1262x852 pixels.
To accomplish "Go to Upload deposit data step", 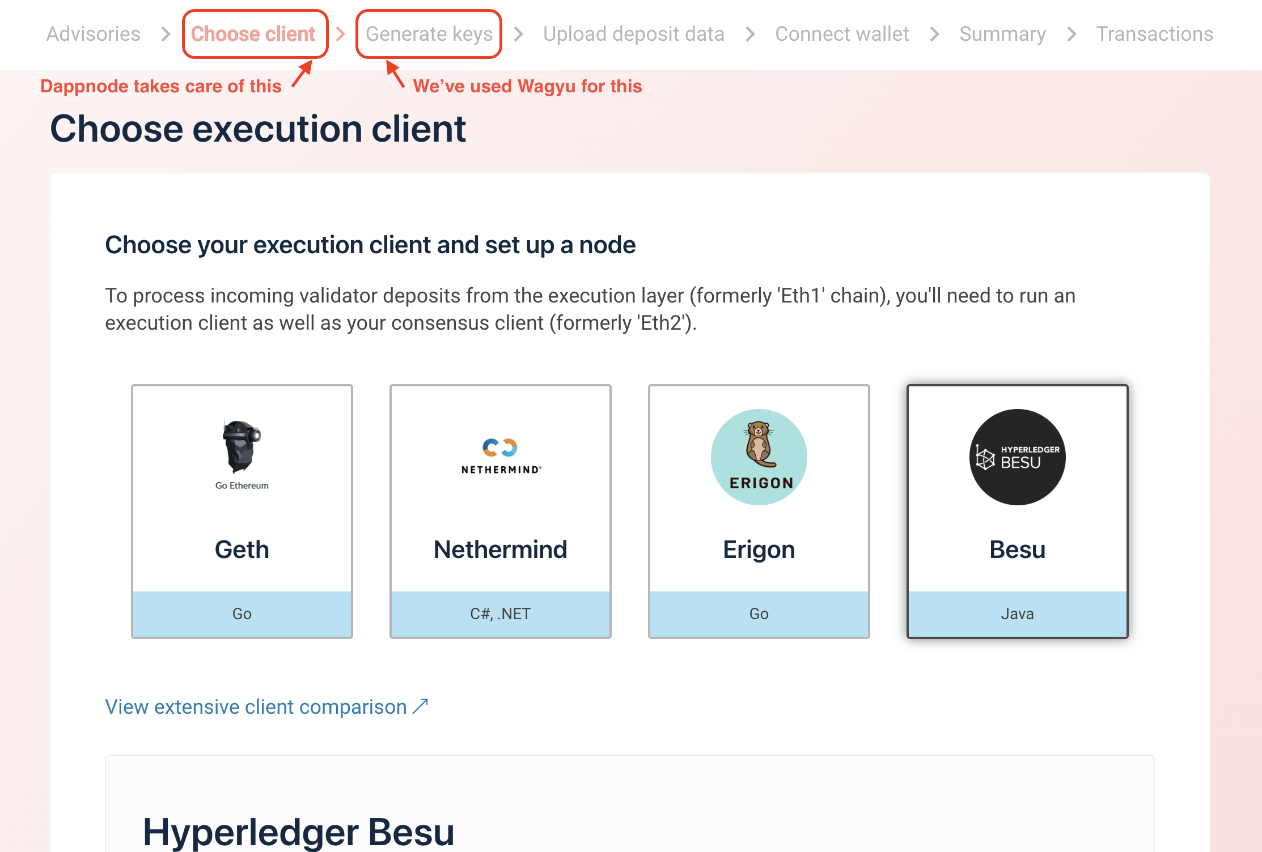I will click(x=633, y=34).
